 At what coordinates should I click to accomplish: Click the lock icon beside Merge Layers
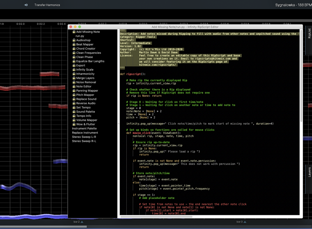(74, 78)
